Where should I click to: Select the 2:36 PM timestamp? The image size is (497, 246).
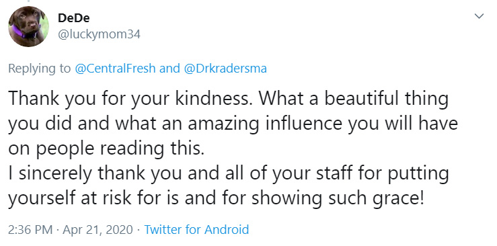(x=30, y=229)
